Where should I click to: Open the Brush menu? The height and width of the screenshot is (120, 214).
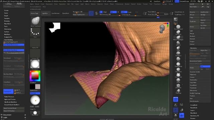(37, 4)
